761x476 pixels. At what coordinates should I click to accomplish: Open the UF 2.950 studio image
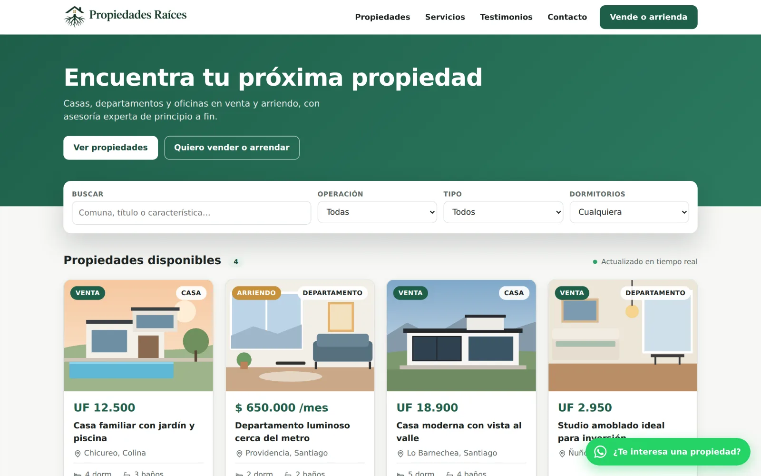pos(623,336)
